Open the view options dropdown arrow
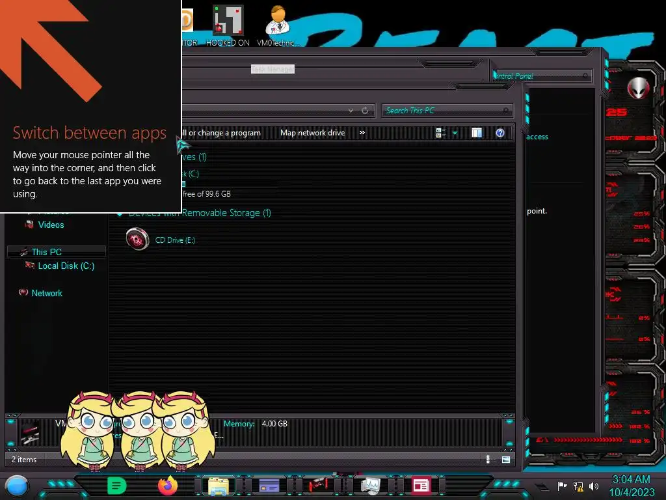This screenshot has width=666, height=500. tap(455, 133)
